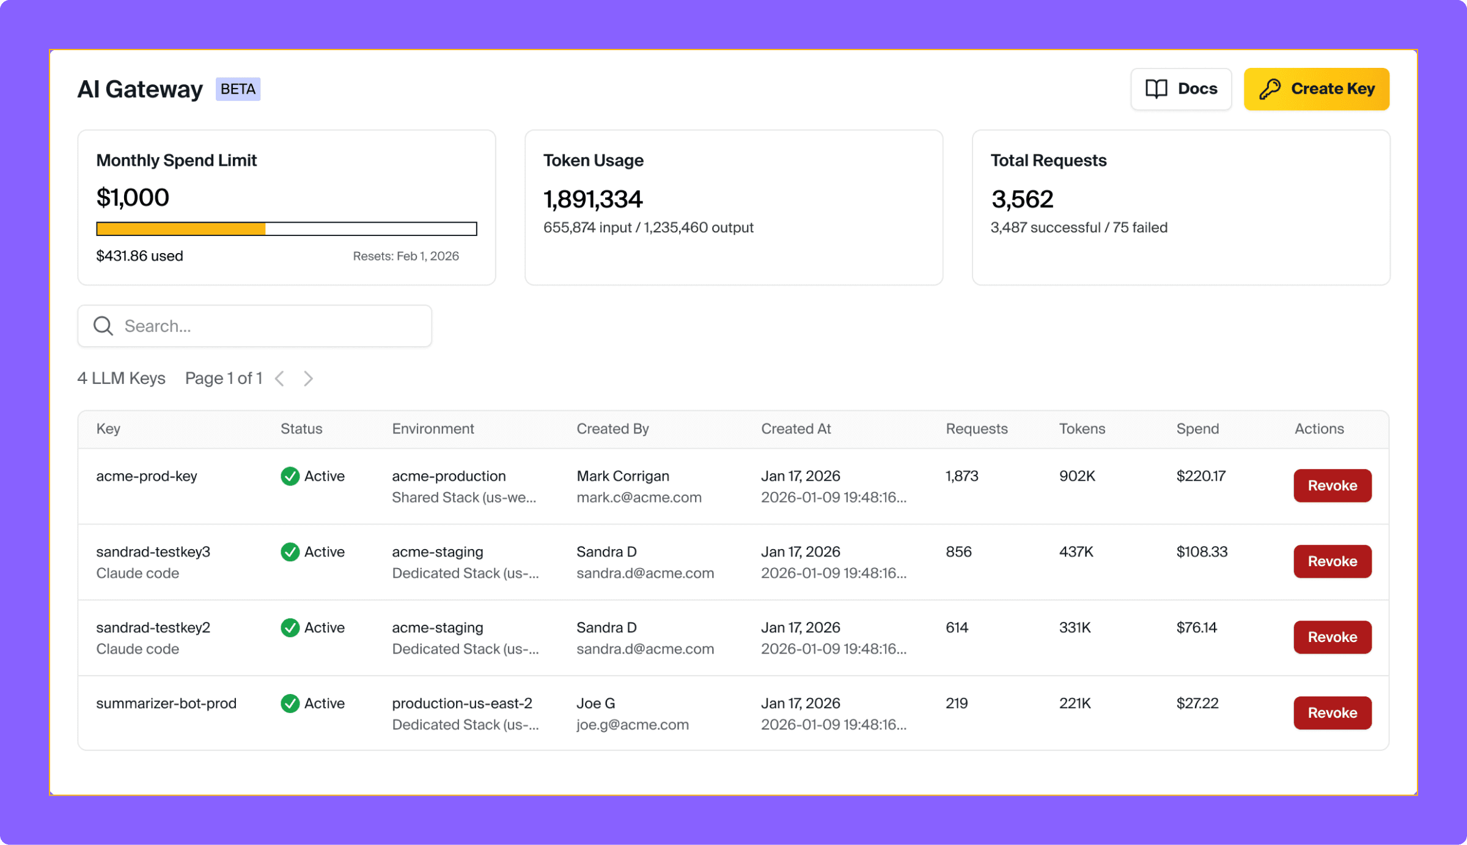
Task: Sort by the Spend column header
Action: click(1197, 429)
